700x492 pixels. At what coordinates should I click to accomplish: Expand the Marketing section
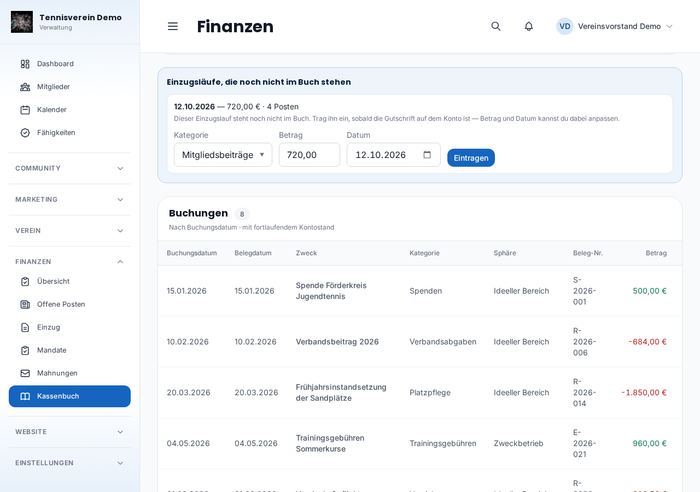(69, 200)
